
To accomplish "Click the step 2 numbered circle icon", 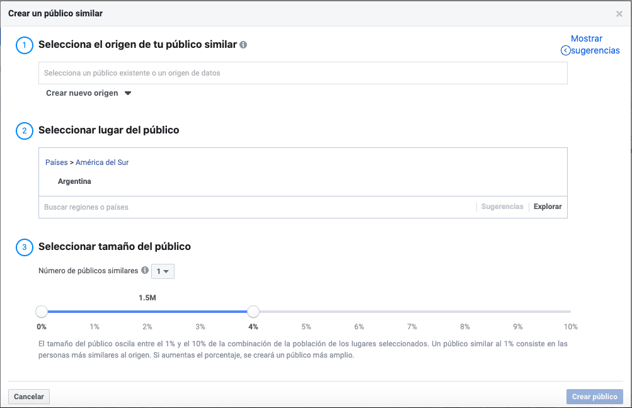I will (25, 130).
